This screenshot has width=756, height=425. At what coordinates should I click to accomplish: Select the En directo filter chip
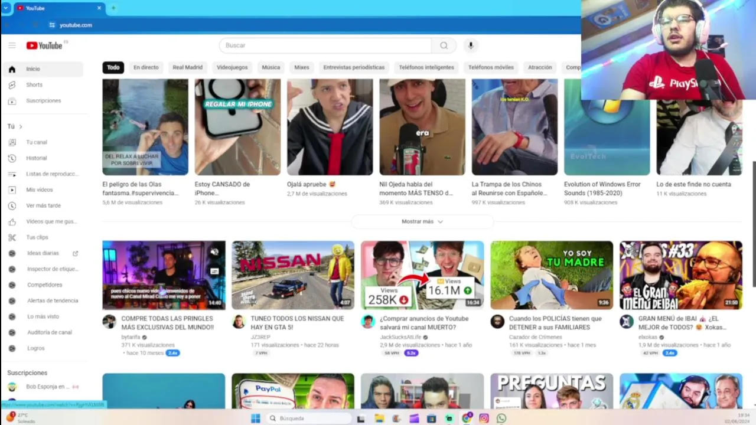pos(146,67)
